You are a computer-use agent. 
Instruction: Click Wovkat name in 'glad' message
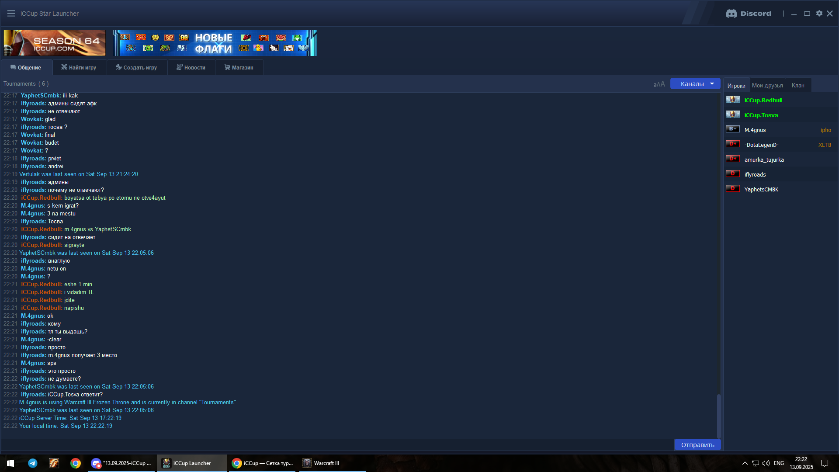click(x=32, y=119)
